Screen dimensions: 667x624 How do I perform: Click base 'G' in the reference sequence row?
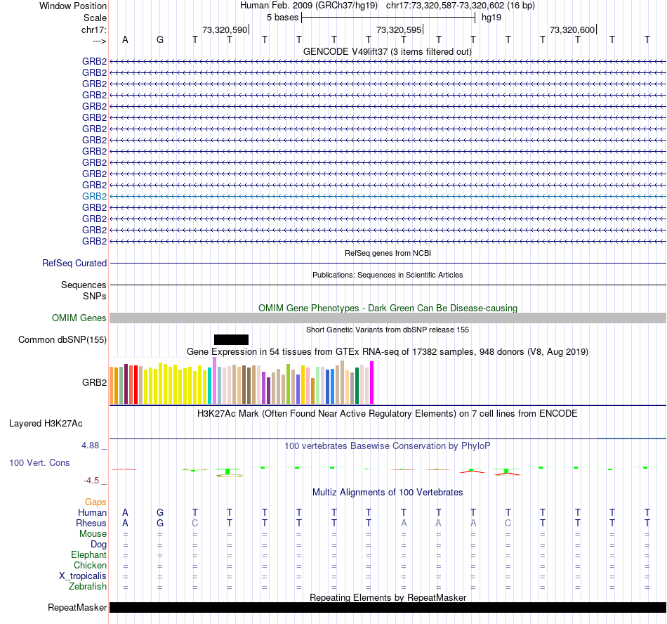coord(160,39)
